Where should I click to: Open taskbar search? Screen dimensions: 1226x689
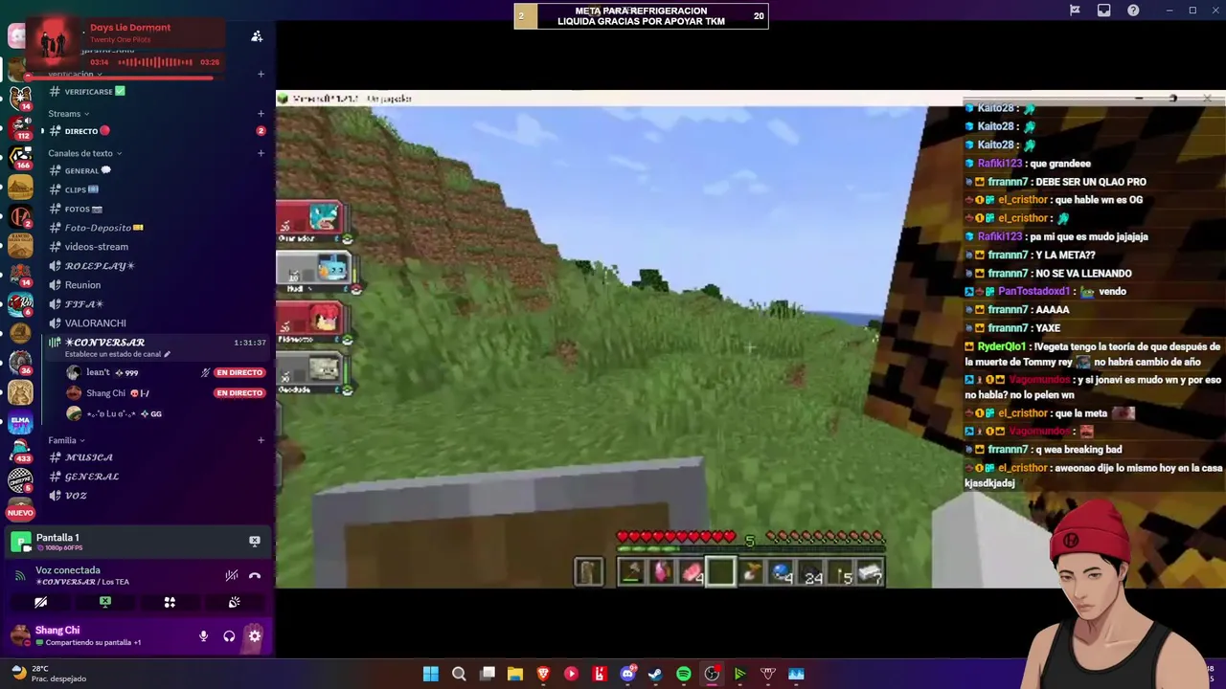coord(459,674)
